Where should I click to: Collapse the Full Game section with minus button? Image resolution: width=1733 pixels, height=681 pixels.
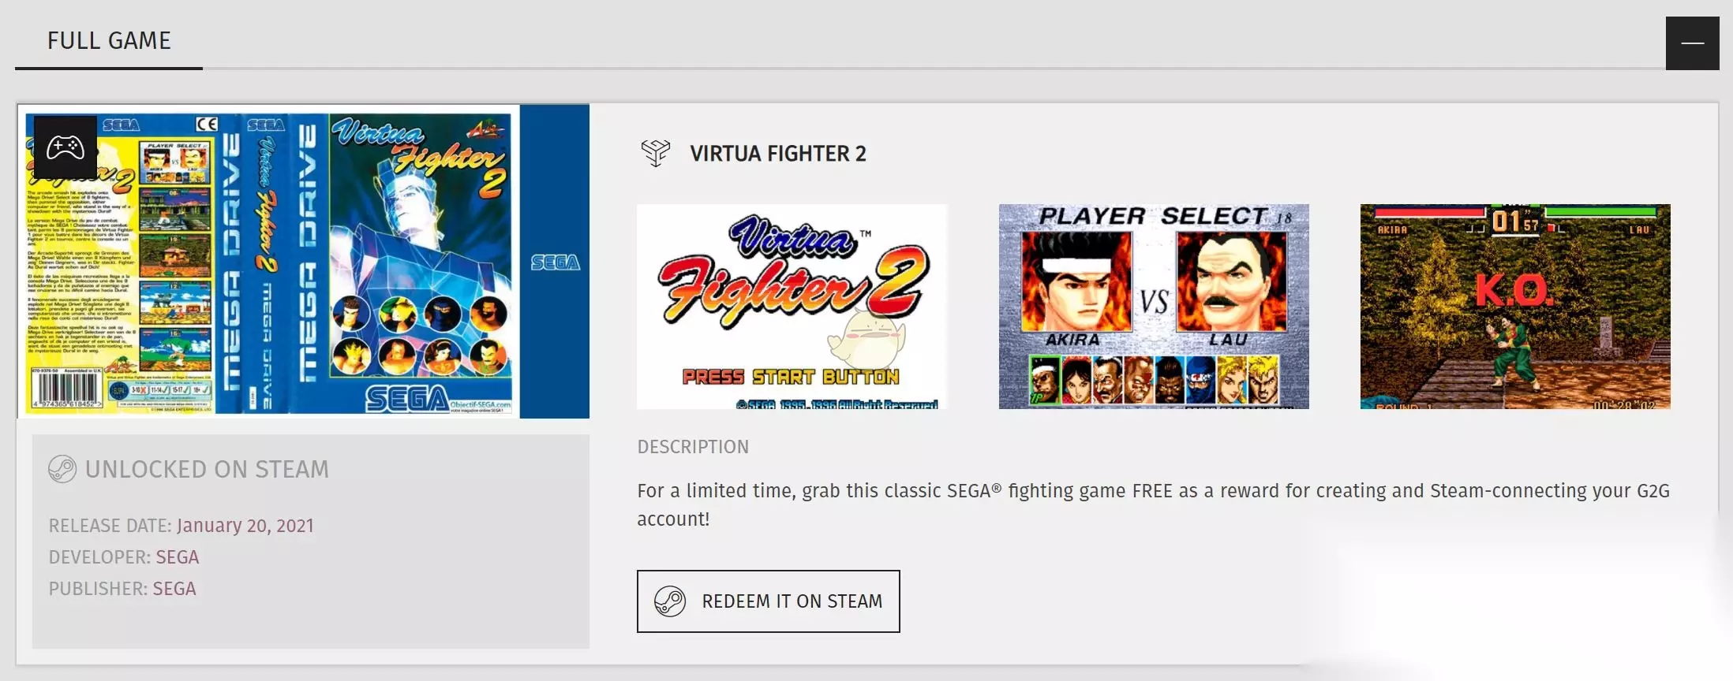tap(1692, 43)
